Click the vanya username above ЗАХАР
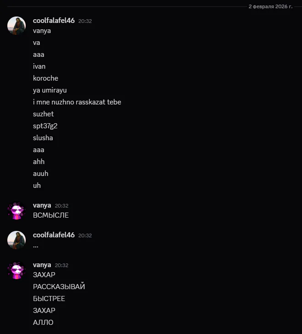Screen dimensions: 302x334 coord(42,265)
